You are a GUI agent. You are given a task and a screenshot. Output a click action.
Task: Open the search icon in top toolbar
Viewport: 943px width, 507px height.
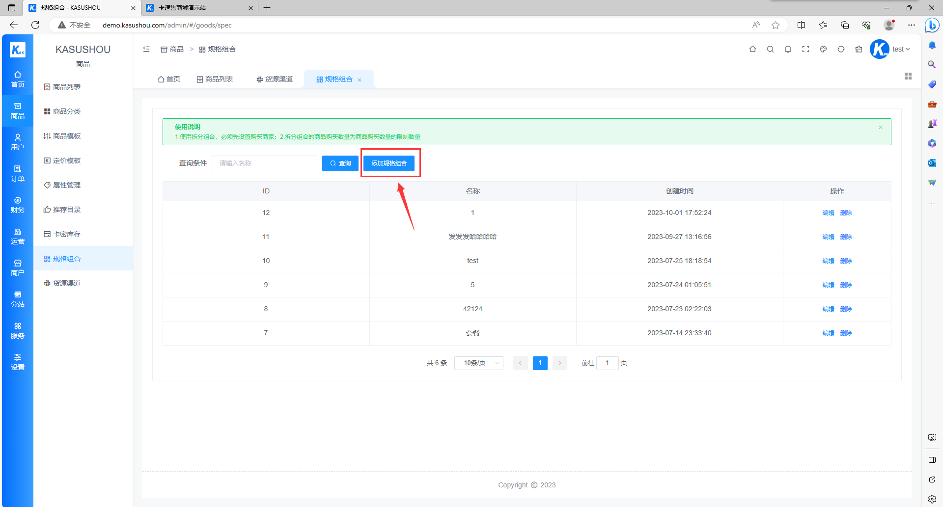coord(770,49)
